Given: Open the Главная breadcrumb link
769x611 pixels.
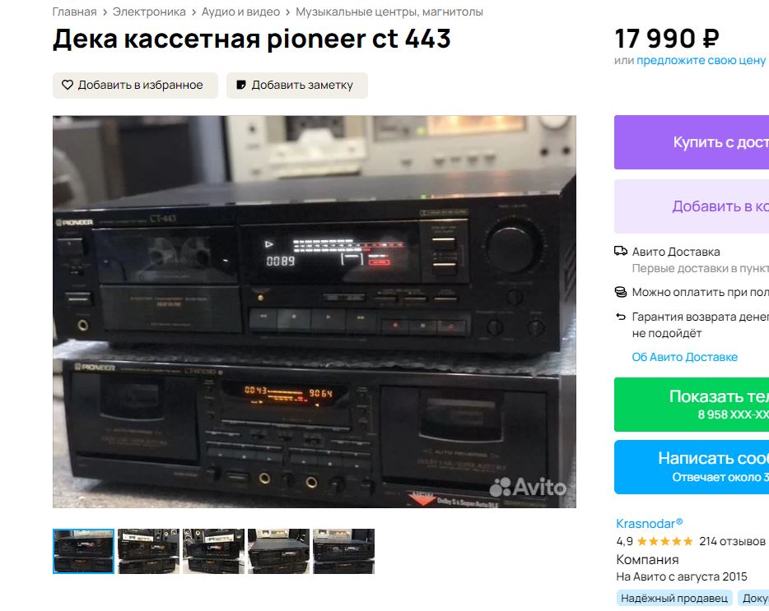Looking at the screenshot, I should click(x=75, y=12).
